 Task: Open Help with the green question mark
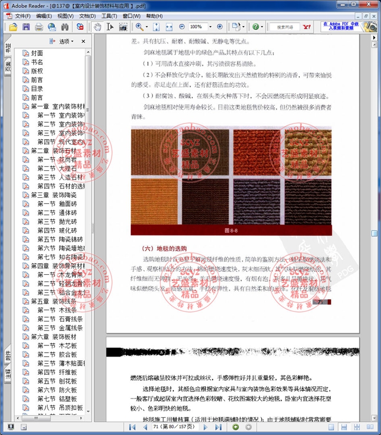click(x=256, y=27)
